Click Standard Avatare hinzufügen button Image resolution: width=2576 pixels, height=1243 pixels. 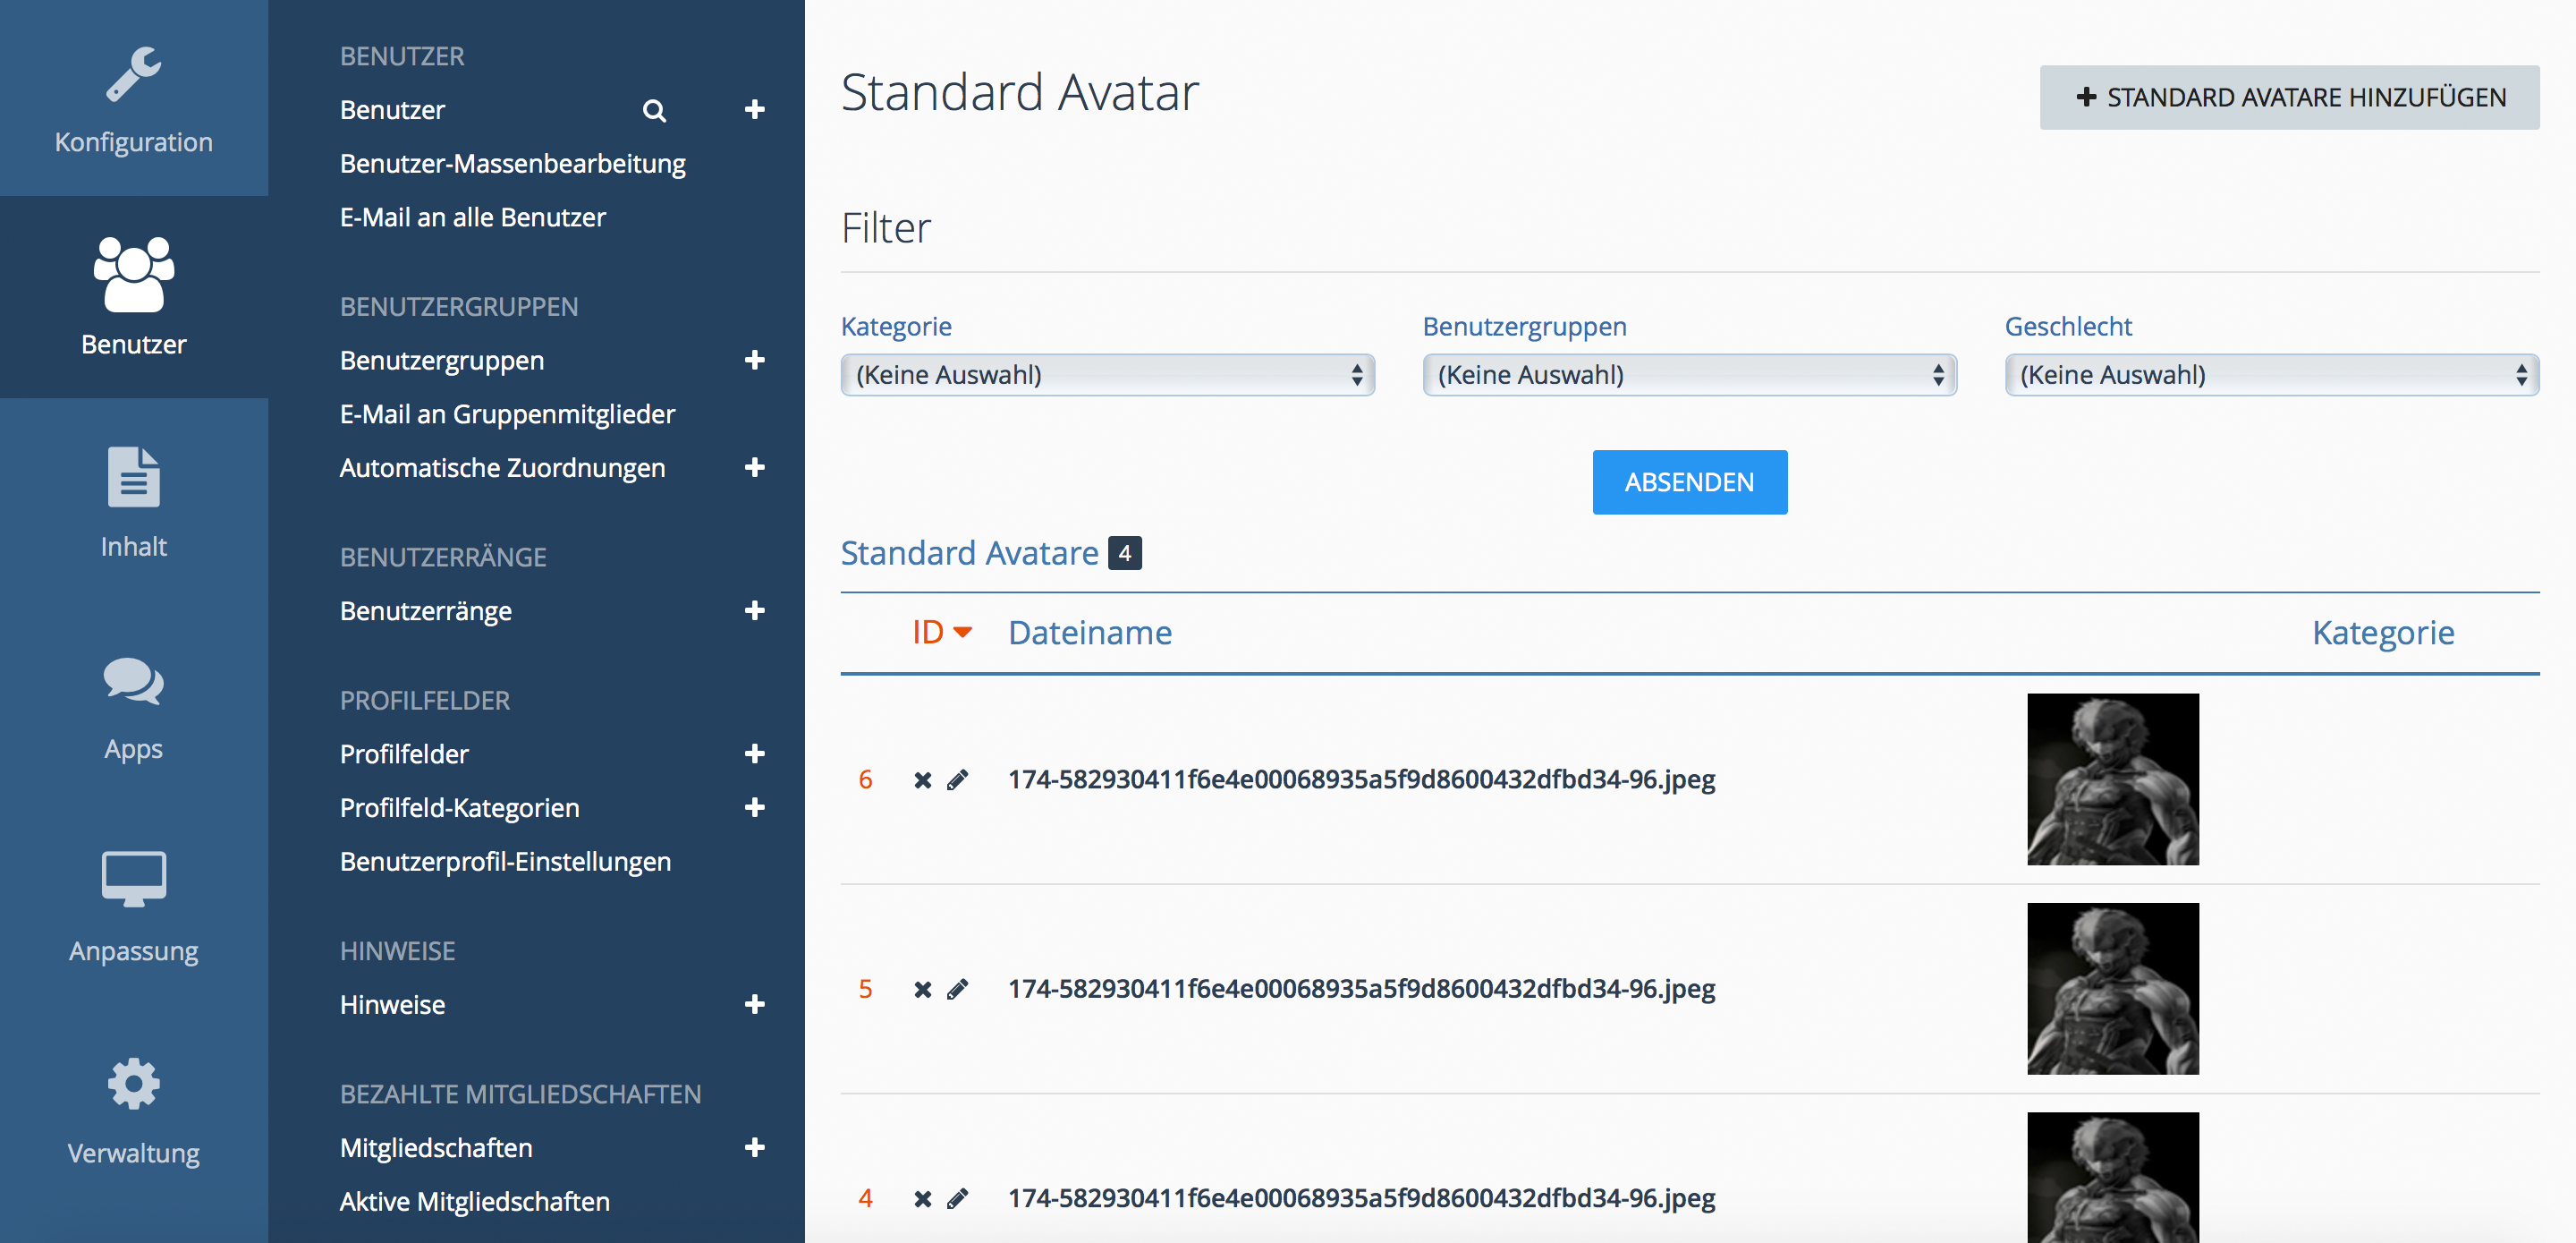[x=2289, y=97]
